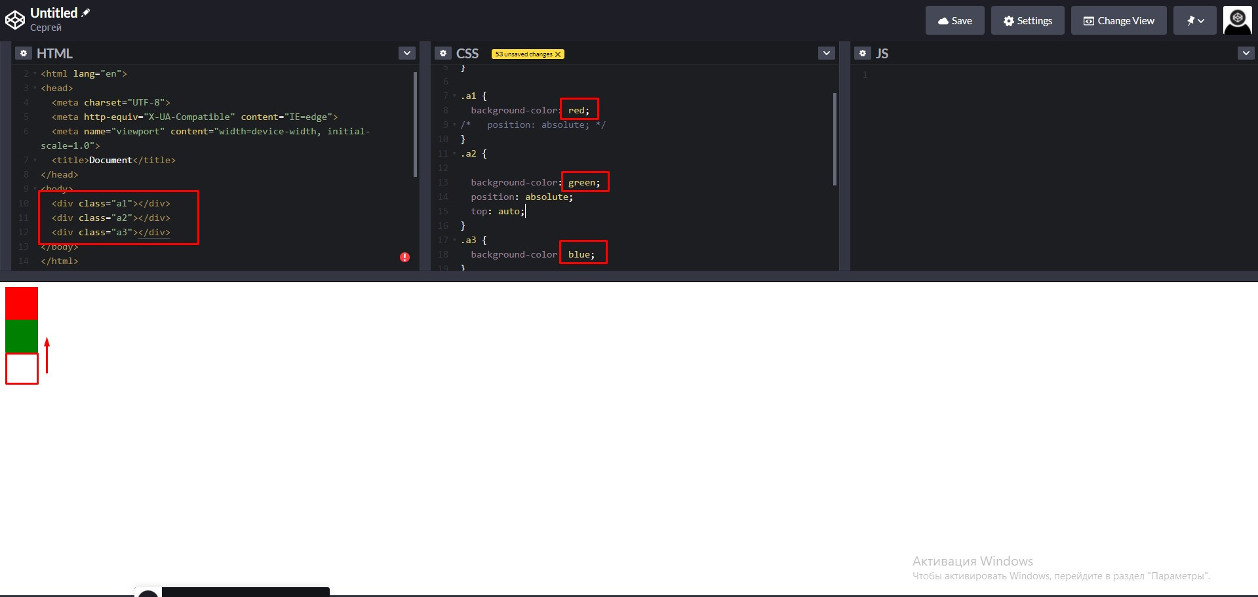Screen dimensions: 1258x597
Task: Click the closing head tag line
Action: (59, 175)
